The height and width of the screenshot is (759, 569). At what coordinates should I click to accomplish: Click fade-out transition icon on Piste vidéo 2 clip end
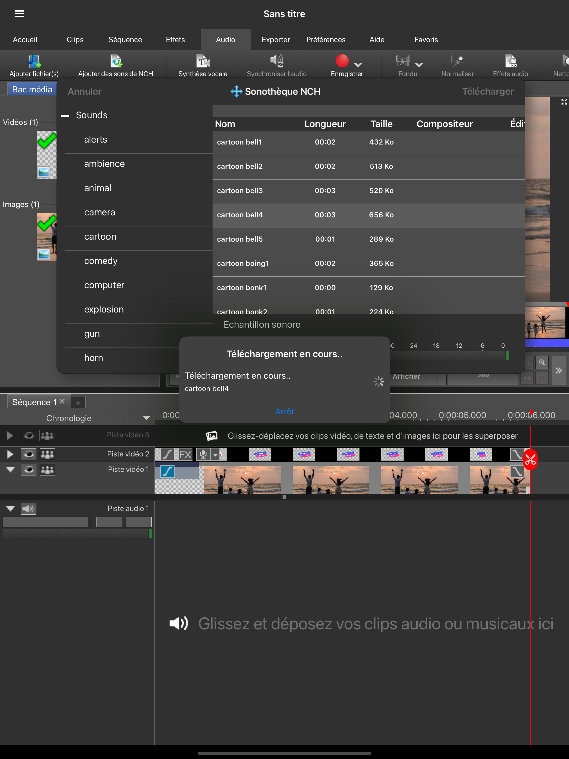point(517,454)
